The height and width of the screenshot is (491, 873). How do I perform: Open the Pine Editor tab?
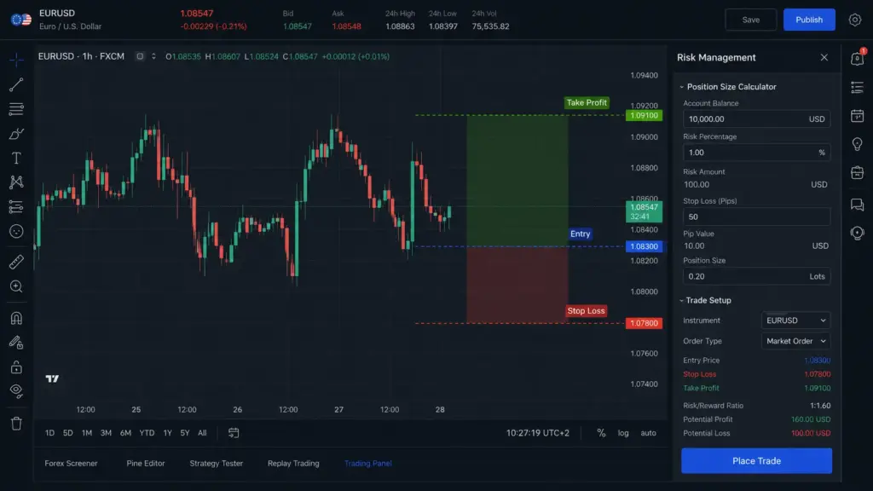point(146,463)
